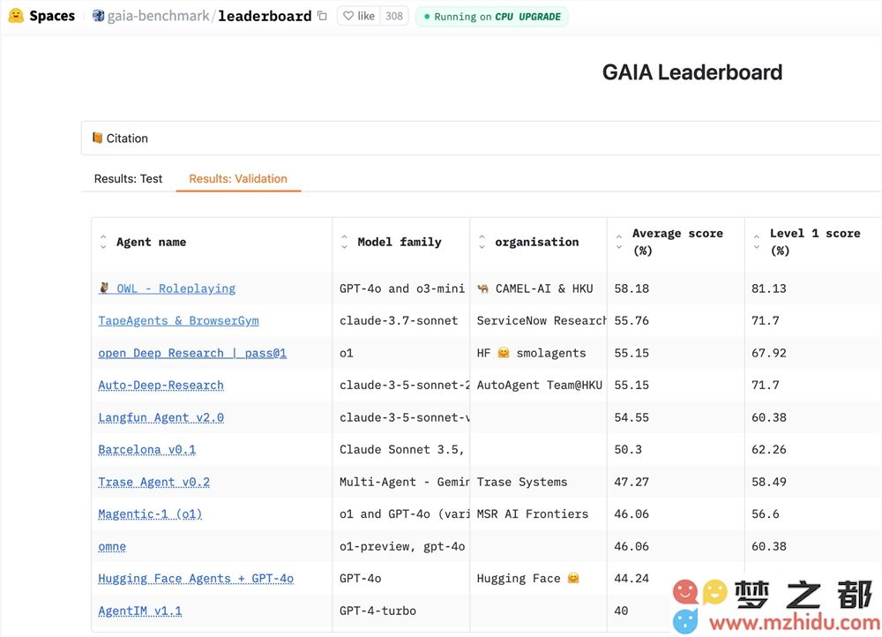
Task: Select the 44.24 average score cell
Action: 676,579
